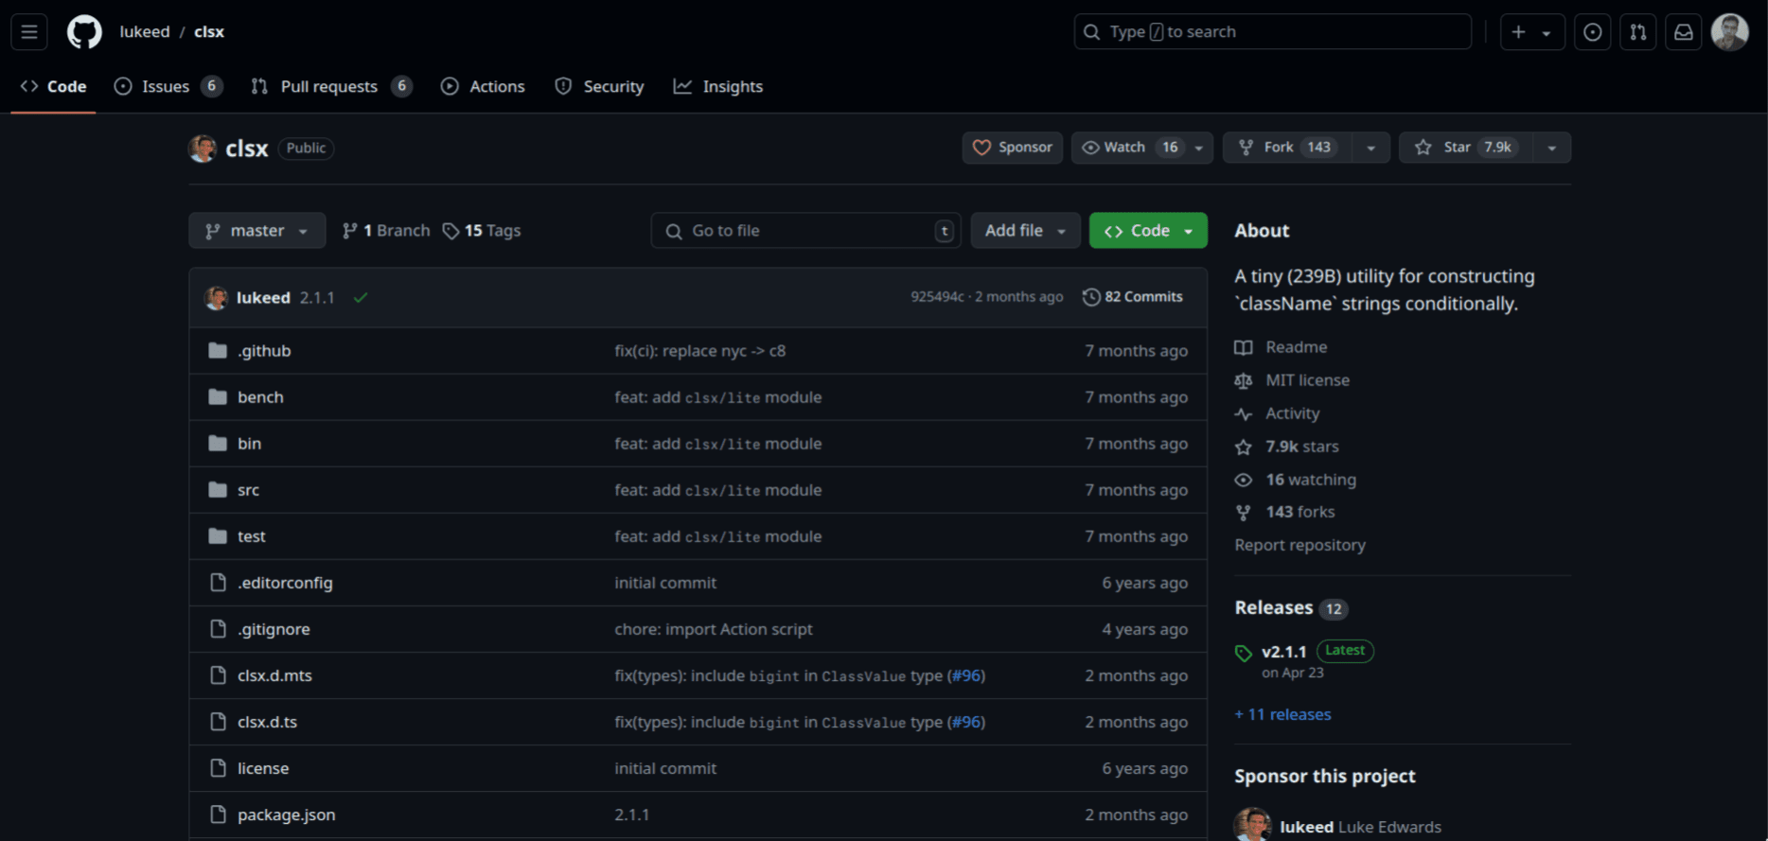Screen dimensions: 1768x841
Task: Click the green checkmark commit status
Action: 361,298
